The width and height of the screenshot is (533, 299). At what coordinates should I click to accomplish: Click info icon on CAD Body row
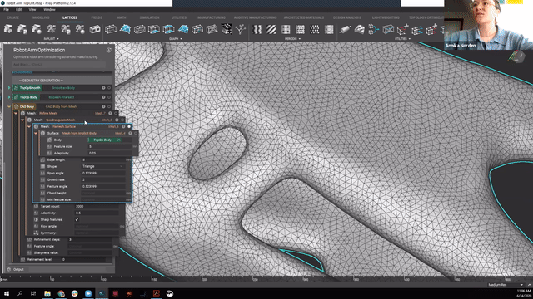tap(103, 106)
